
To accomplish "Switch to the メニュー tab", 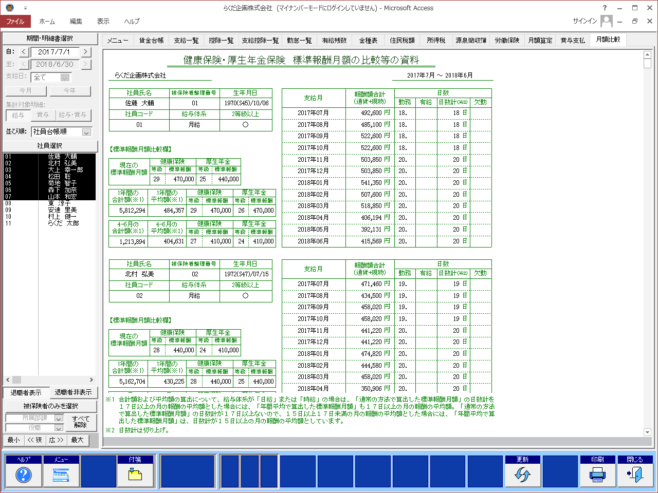I will [x=118, y=40].
